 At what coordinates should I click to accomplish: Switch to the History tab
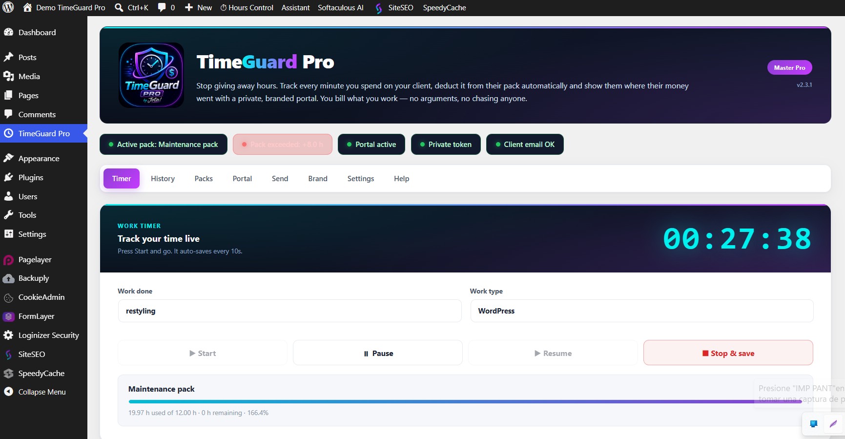[x=163, y=179]
